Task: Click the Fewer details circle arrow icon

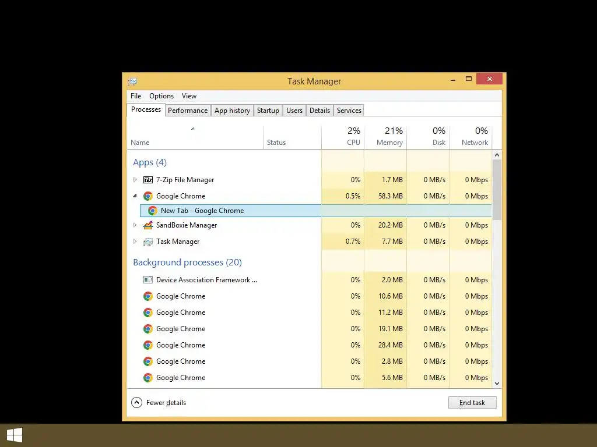Action: pyautogui.click(x=136, y=403)
